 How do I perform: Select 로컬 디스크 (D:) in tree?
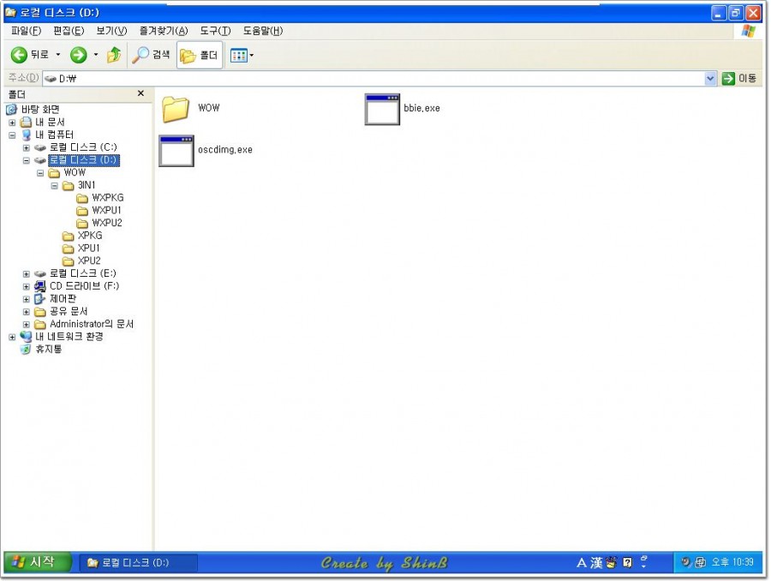[84, 160]
